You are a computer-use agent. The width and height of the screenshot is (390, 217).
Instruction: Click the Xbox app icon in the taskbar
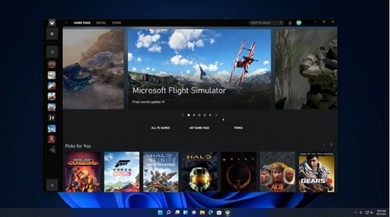pyautogui.click(x=228, y=212)
